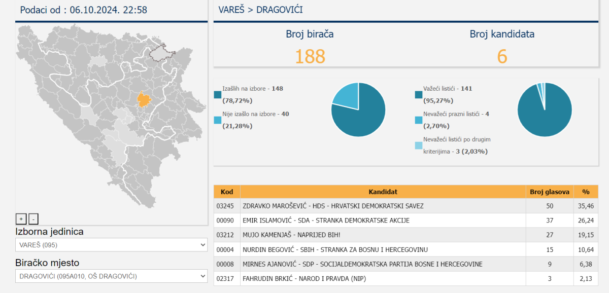The width and height of the screenshot is (609, 293).
Task: Select the highlighted orange Vareš municipality on map
Action: click(144, 99)
